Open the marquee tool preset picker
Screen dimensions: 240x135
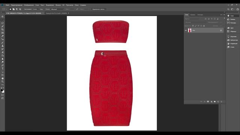tap(4, 9)
